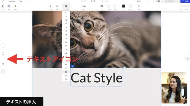190x106 pixels.
Task: Choose size 288 from size list
Action: [66, 79]
